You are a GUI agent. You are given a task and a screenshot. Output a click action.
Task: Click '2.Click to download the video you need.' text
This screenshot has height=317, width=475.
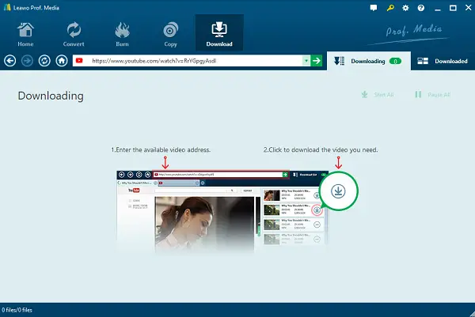[321, 149]
